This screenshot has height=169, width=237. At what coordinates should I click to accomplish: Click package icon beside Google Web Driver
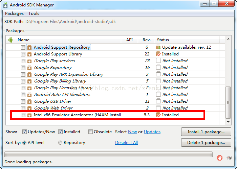click(x=29, y=108)
